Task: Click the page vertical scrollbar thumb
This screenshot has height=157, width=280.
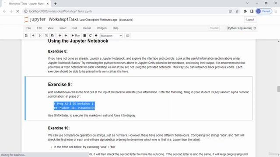Action: pyautogui.click(x=278, y=89)
